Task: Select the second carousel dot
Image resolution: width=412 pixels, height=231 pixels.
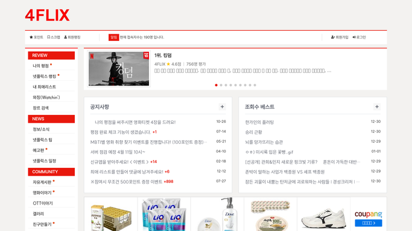Action: [x=221, y=85]
